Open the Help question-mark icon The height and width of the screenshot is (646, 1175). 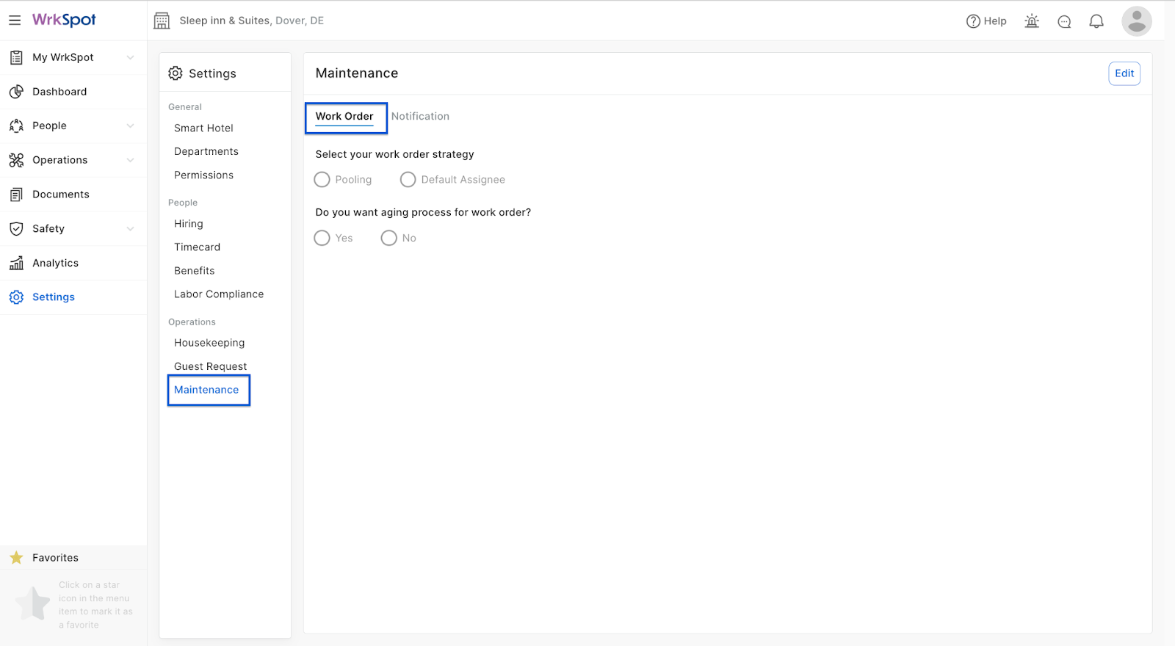pos(973,21)
